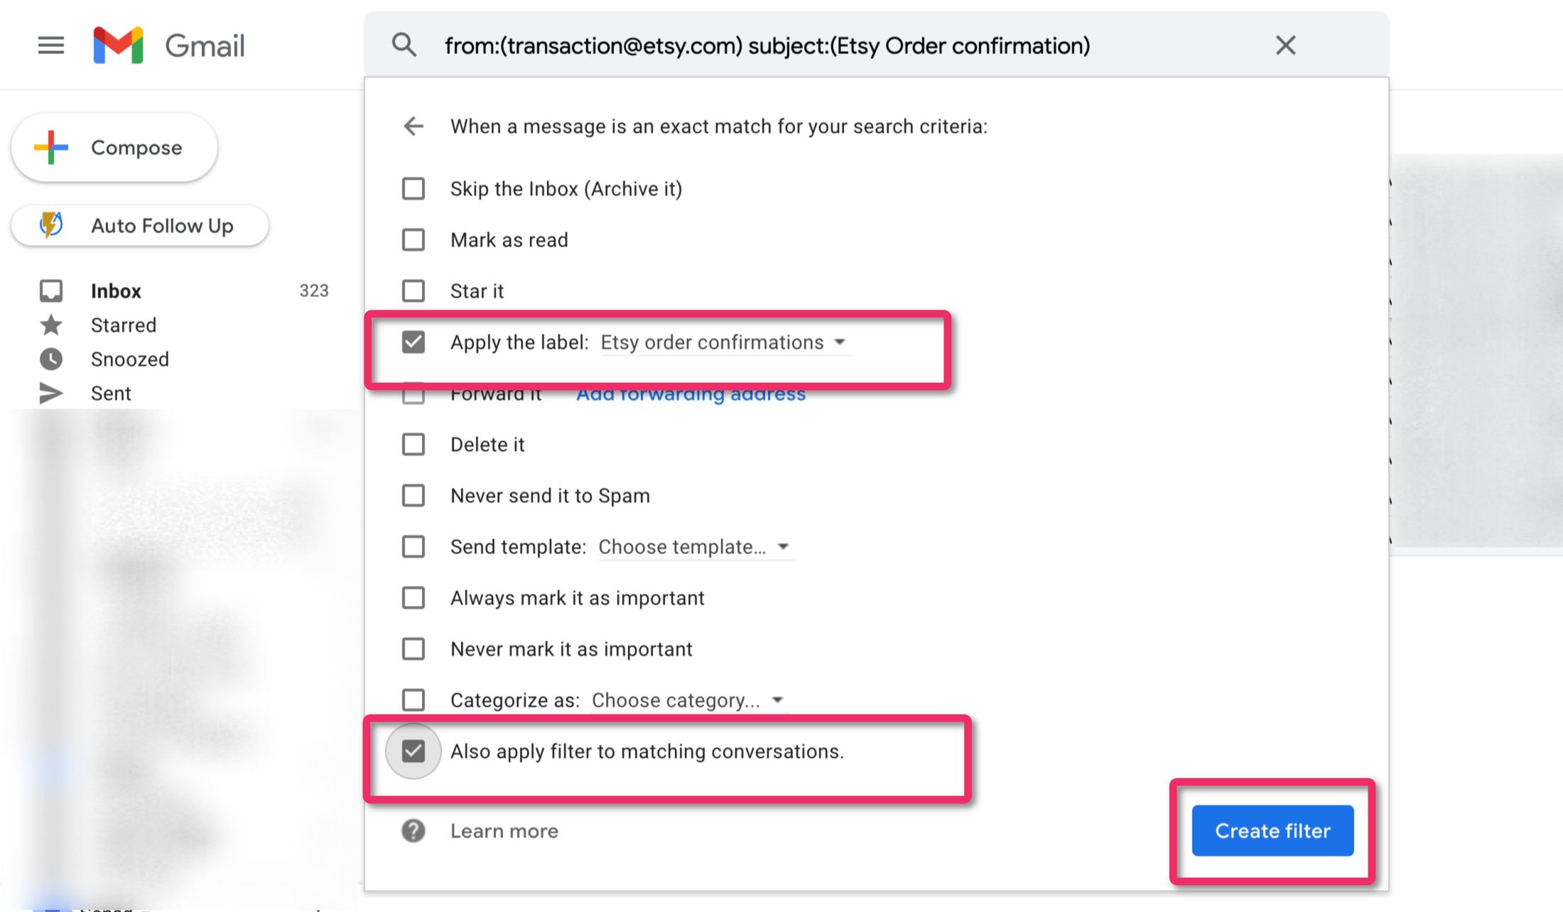Tick the Delete it checkbox

click(x=413, y=445)
